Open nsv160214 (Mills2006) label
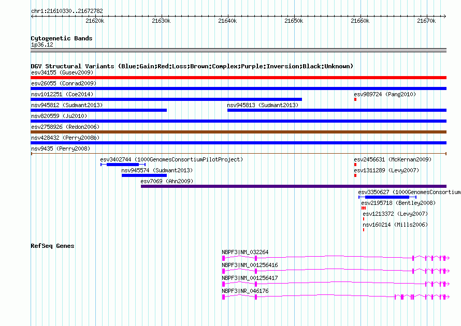This screenshot has width=461, height=326. [x=395, y=225]
